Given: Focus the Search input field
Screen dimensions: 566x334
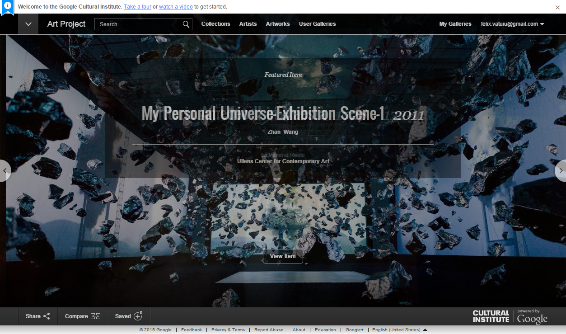Looking at the screenshot, I should tap(138, 24).
